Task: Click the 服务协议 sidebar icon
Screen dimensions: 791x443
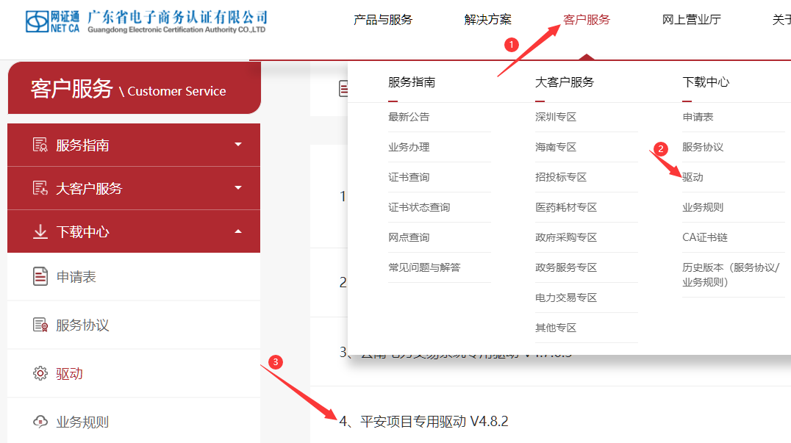Action: click(x=40, y=325)
